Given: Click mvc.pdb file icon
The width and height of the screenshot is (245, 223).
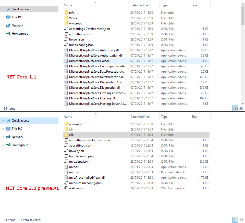Looking at the screenshot, I should coord(66,172).
